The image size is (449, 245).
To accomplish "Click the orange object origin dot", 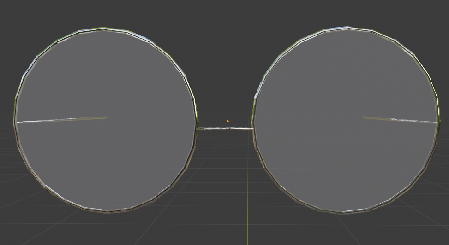I will (227, 121).
